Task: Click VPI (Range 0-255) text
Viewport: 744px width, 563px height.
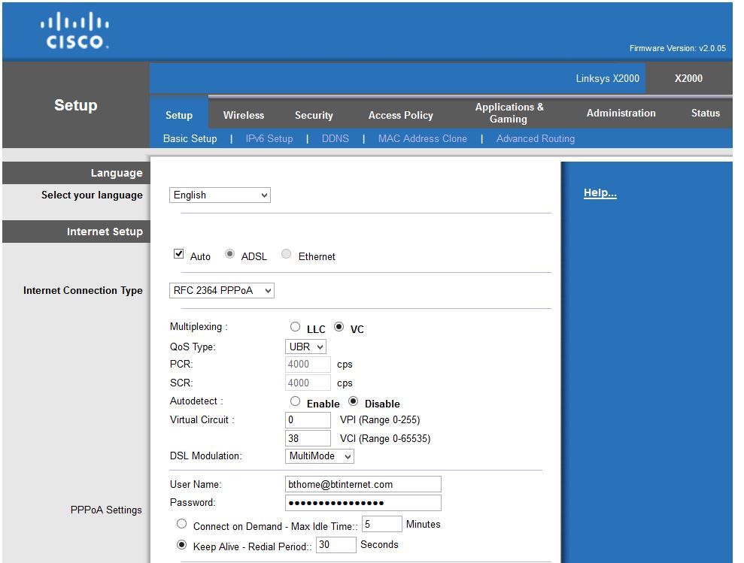Action: tap(380, 419)
